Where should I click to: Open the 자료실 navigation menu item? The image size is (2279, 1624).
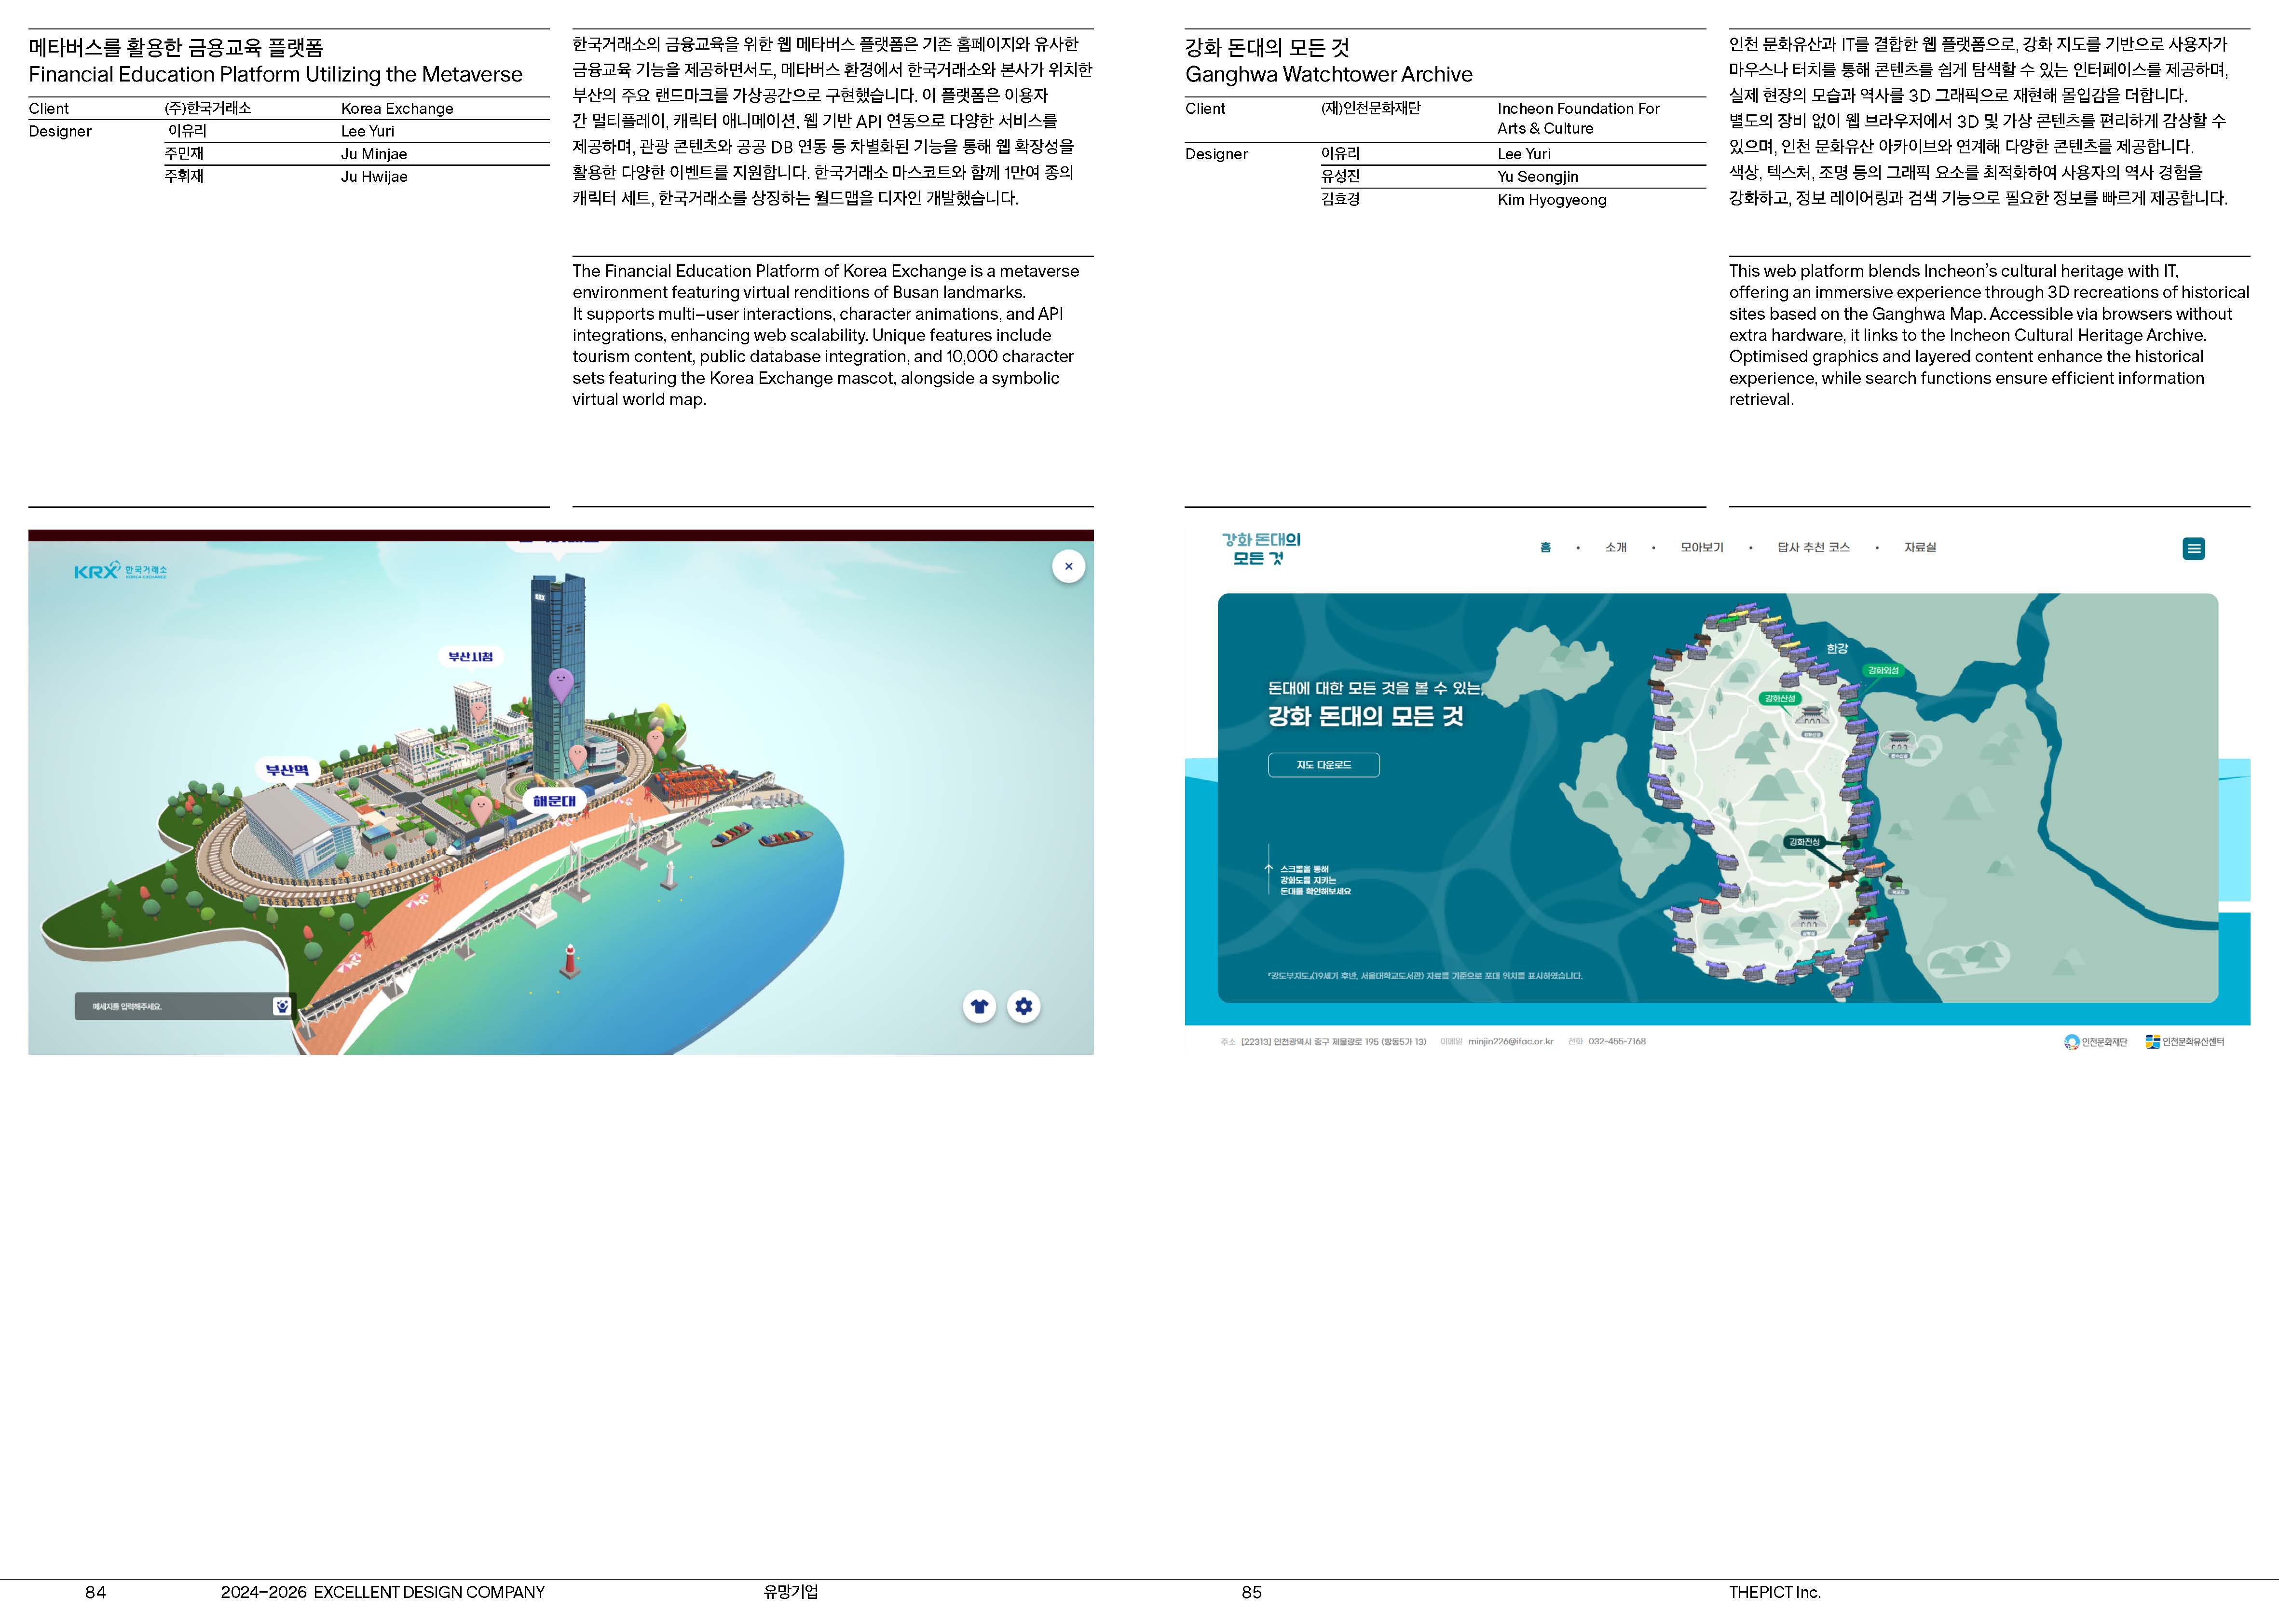[x=1919, y=548]
